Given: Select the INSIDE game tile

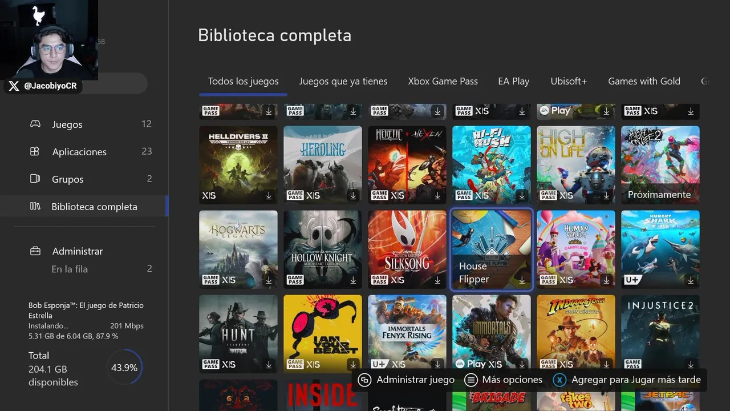Looking at the screenshot, I should pyautogui.click(x=323, y=395).
